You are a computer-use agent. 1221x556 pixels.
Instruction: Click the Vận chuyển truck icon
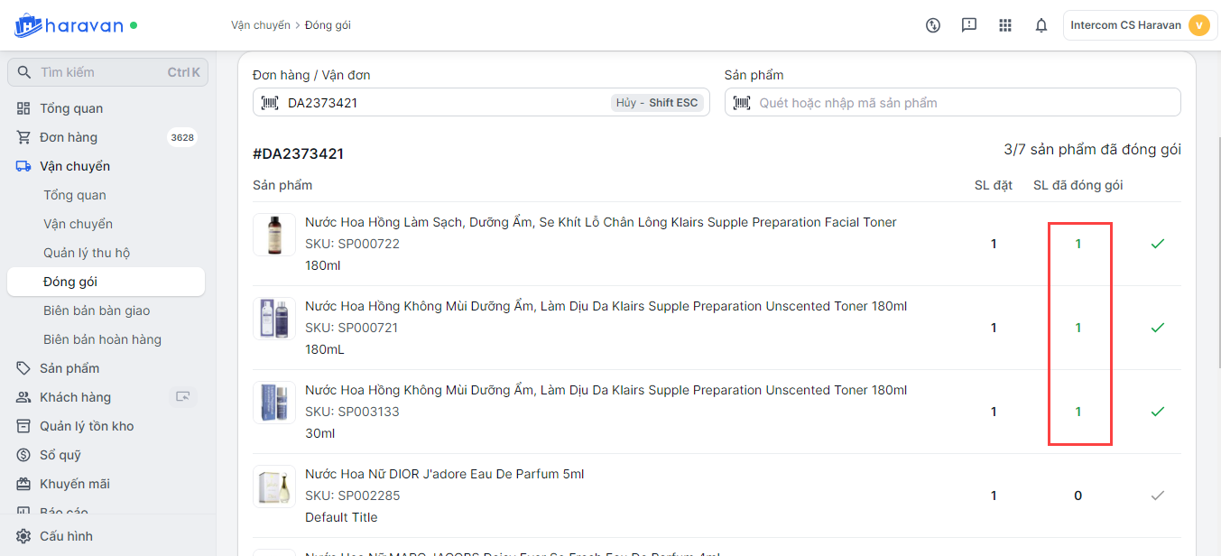tap(23, 166)
